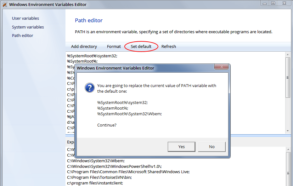Click %SystemRoot%\system32; in dialog message
Image resolution: width=293 pixels, height=186 pixels.
tap(122, 102)
